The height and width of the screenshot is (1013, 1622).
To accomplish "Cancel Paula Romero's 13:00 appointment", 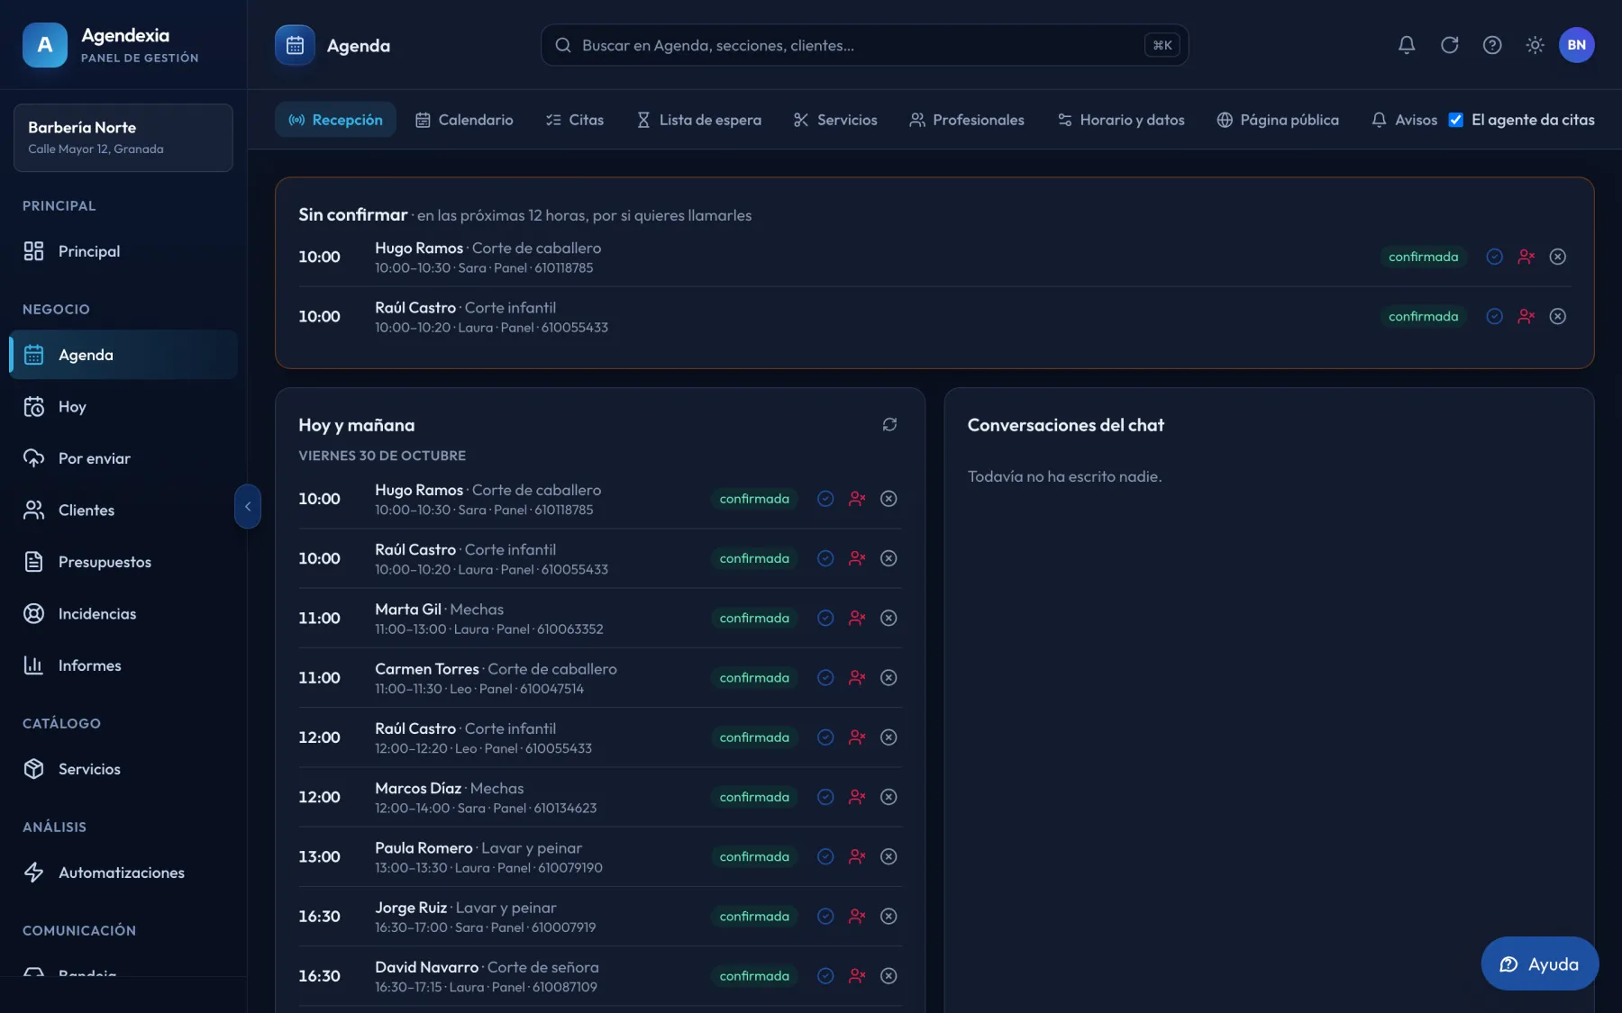I will coord(888,856).
